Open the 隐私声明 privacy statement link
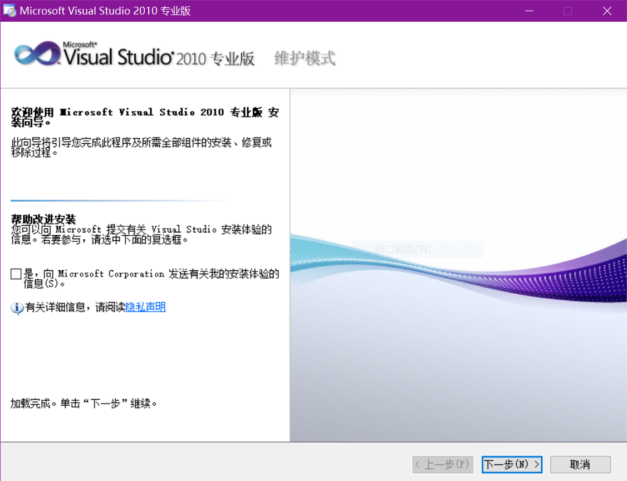Viewport: 627px width, 481px height. pyautogui.click(x=145, y=307)
